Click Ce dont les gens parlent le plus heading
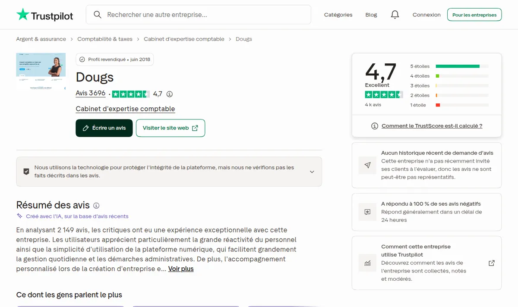 click(69, 295)
